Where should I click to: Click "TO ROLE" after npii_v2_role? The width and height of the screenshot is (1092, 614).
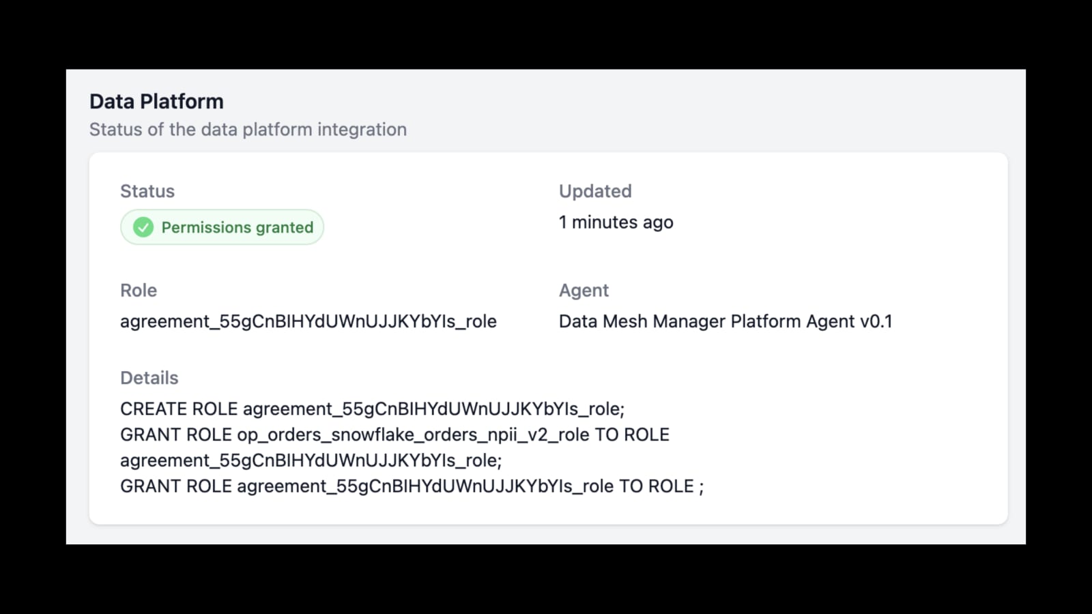point(632,435)
